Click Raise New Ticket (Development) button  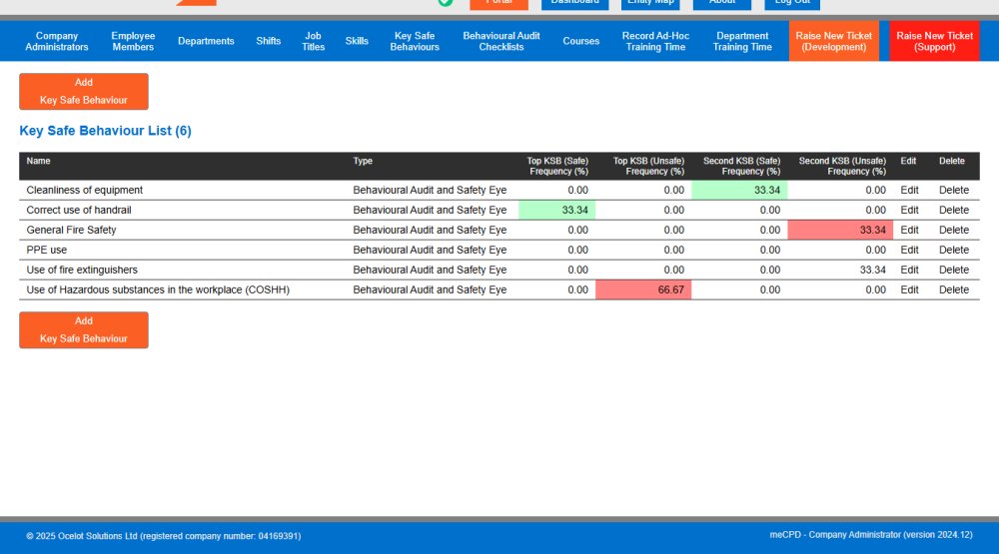tap(833, 41)
